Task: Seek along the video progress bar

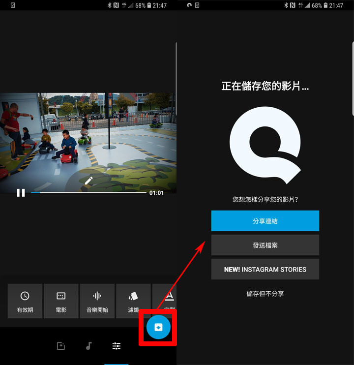Action: click(88, 193)
